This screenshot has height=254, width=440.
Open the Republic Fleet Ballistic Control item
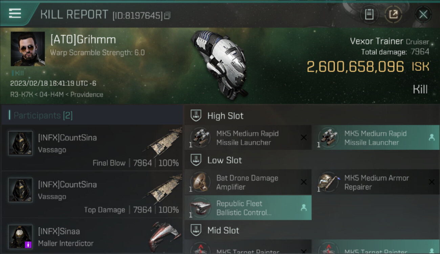(x=248, y=208)
